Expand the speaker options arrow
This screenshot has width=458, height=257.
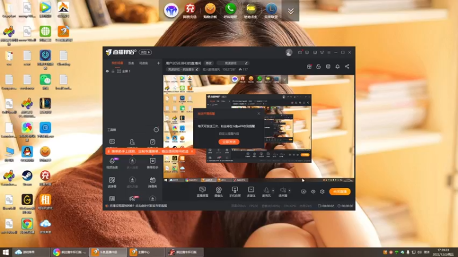[x=290, y=191]
